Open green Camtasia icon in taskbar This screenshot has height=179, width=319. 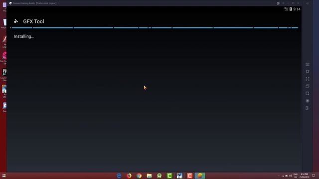(x=169, y=176)
